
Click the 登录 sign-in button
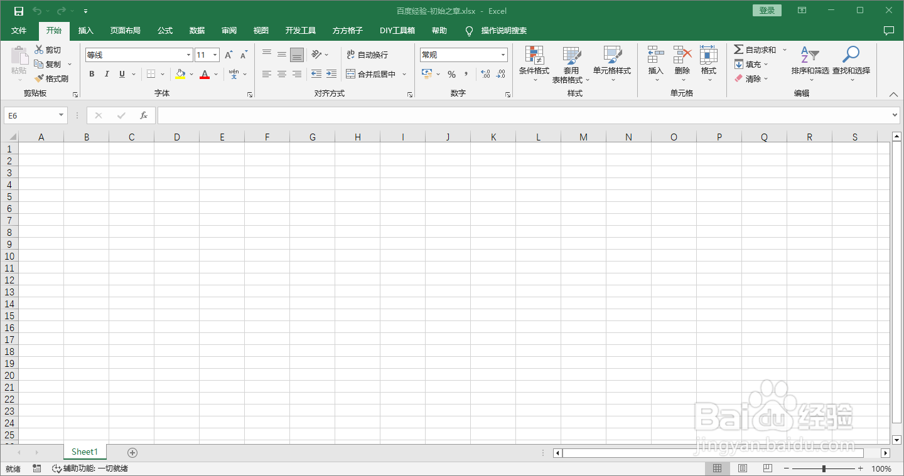[767, 11]
